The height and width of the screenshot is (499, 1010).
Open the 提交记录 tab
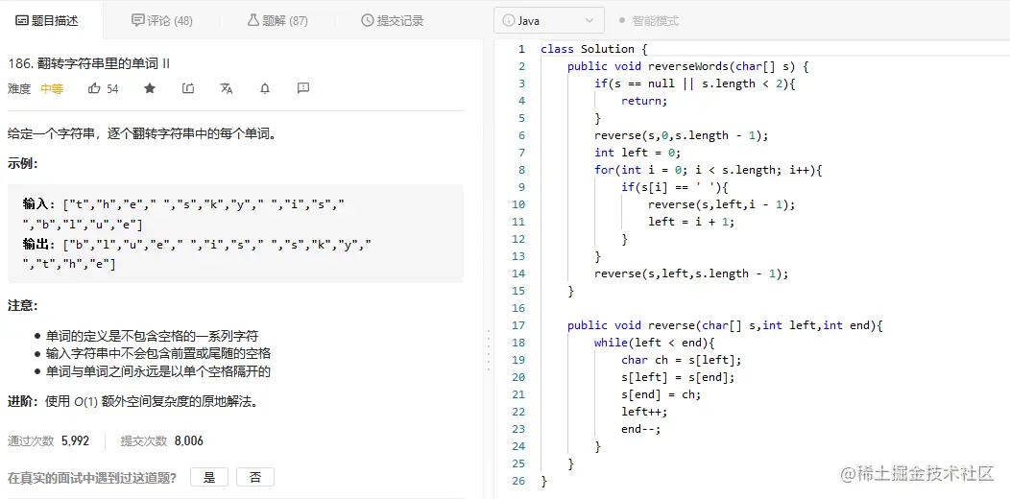pos(393,20)
